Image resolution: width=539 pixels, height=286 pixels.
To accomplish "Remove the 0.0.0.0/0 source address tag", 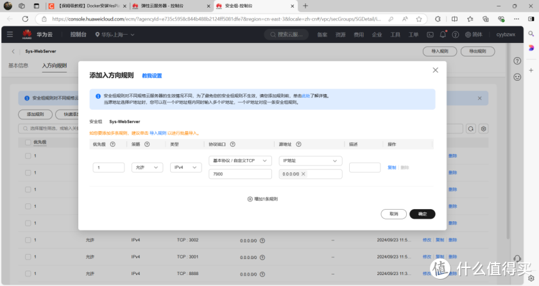I will (x=304, y=174).
